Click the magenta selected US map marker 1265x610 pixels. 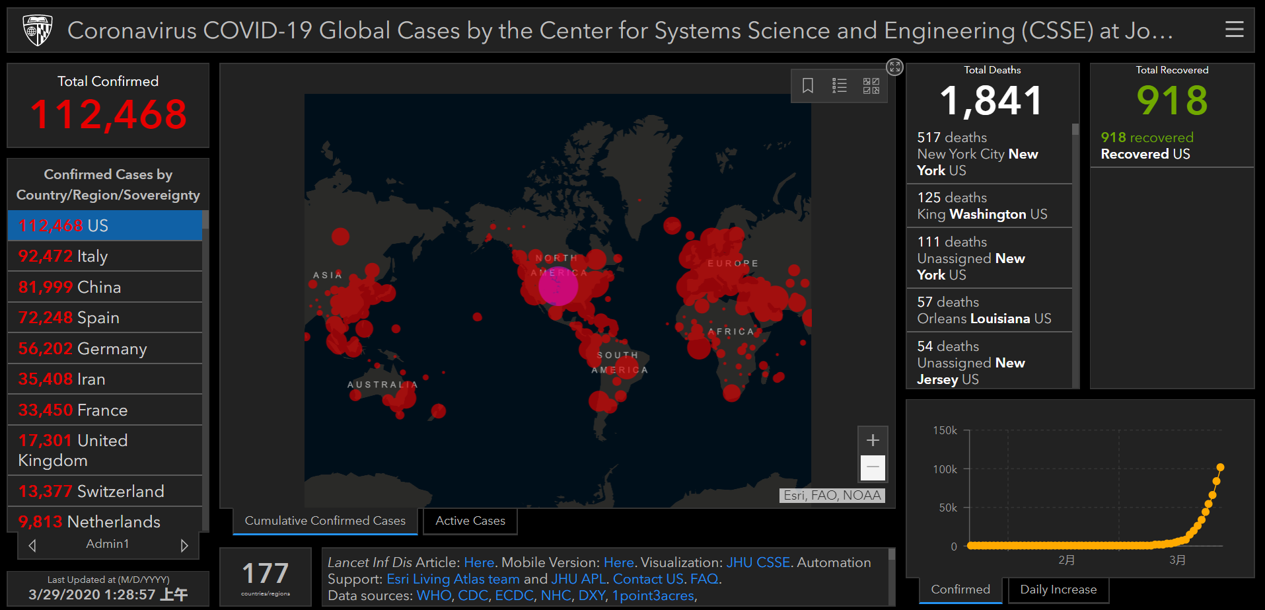pyautogui.click(x=558, y=286)
